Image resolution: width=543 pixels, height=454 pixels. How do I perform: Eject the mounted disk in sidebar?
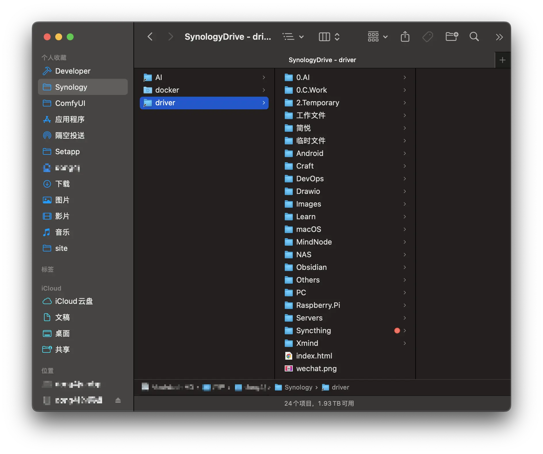pos(118,400)
